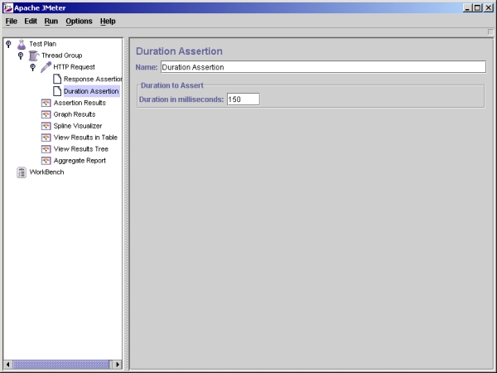Click the HTTP Request pipette icon

(46, 67)
